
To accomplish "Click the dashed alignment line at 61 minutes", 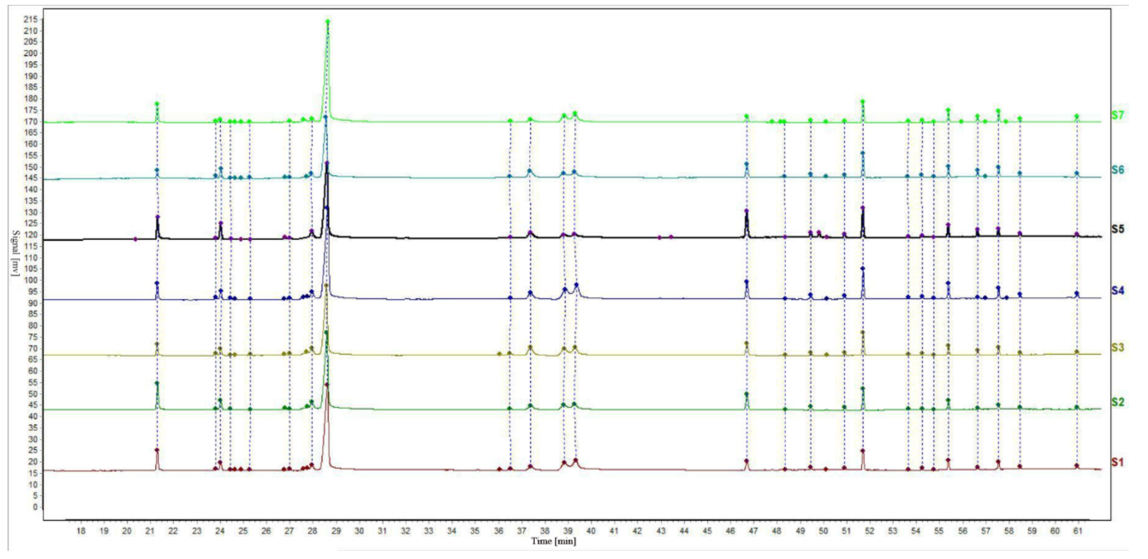I will point(1078,312).
